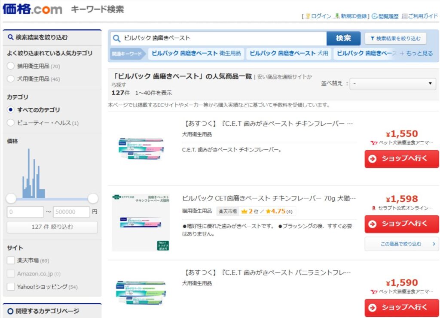Image resolution: width=440 pixels, height=318 pixels.
Task: Click the crown ranking icon for 2位
Action: [244, 211]
